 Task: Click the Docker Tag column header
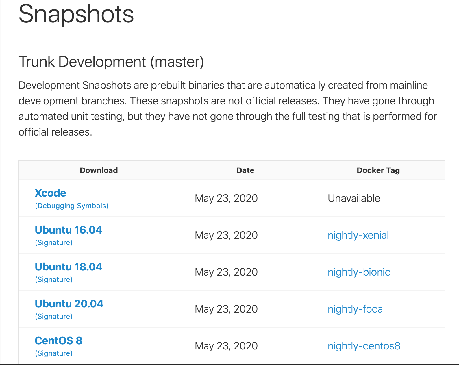point(378,170)
